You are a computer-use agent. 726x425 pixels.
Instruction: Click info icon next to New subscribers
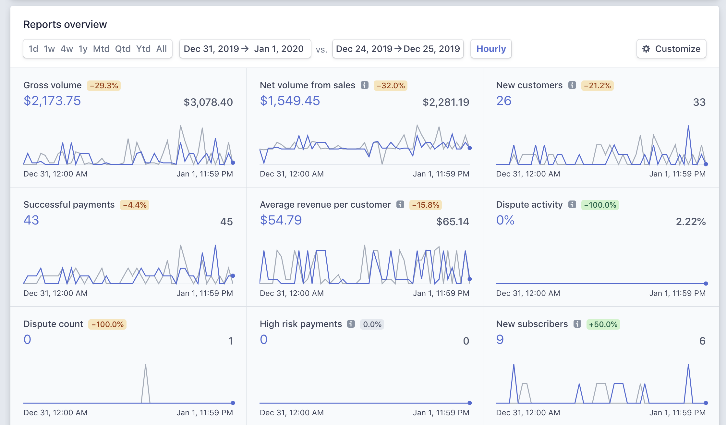coord(577,324)
